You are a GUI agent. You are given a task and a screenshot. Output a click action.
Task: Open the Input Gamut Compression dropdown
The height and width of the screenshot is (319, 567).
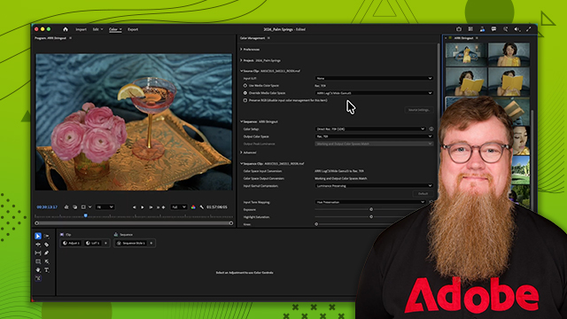click(x=374, y=186)
